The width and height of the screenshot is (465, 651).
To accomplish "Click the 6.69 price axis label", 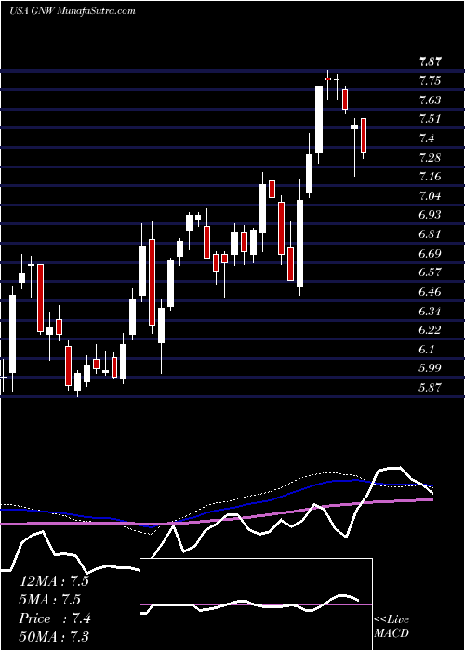I will tap(431, 254).
